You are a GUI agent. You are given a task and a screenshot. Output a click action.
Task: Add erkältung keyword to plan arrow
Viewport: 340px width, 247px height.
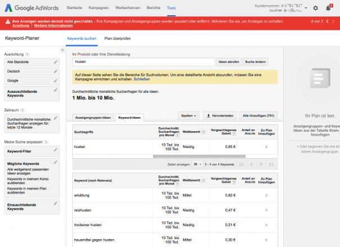click(266, 195)
